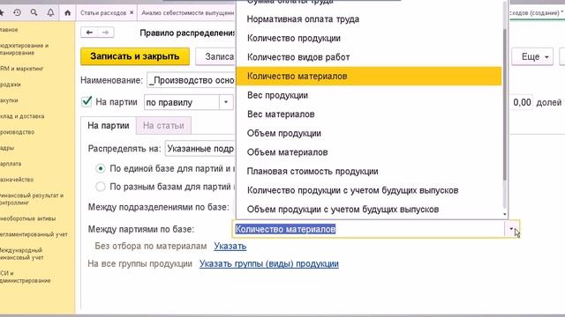Click Записать и закрыть button

point(135,56)
